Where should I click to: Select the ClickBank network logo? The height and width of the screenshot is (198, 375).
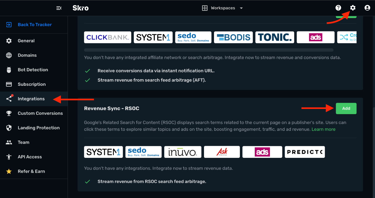tap(107, 37)
